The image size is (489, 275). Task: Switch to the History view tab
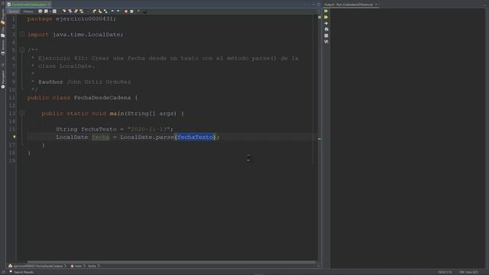click(x=28, y=11)
